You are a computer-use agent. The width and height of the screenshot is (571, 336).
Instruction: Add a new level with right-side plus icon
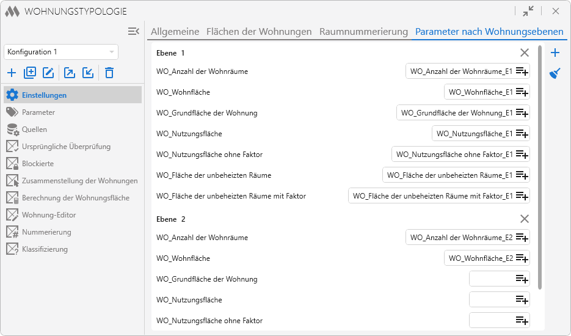(x=555, y=53)
